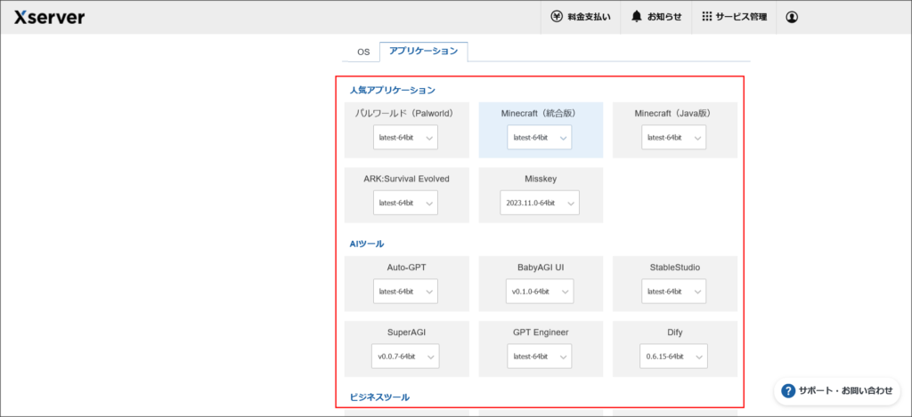The width and height of the screenshot is (912, 417).
Task: Select the GPT Engineer card title
Action: click(541, 333)
